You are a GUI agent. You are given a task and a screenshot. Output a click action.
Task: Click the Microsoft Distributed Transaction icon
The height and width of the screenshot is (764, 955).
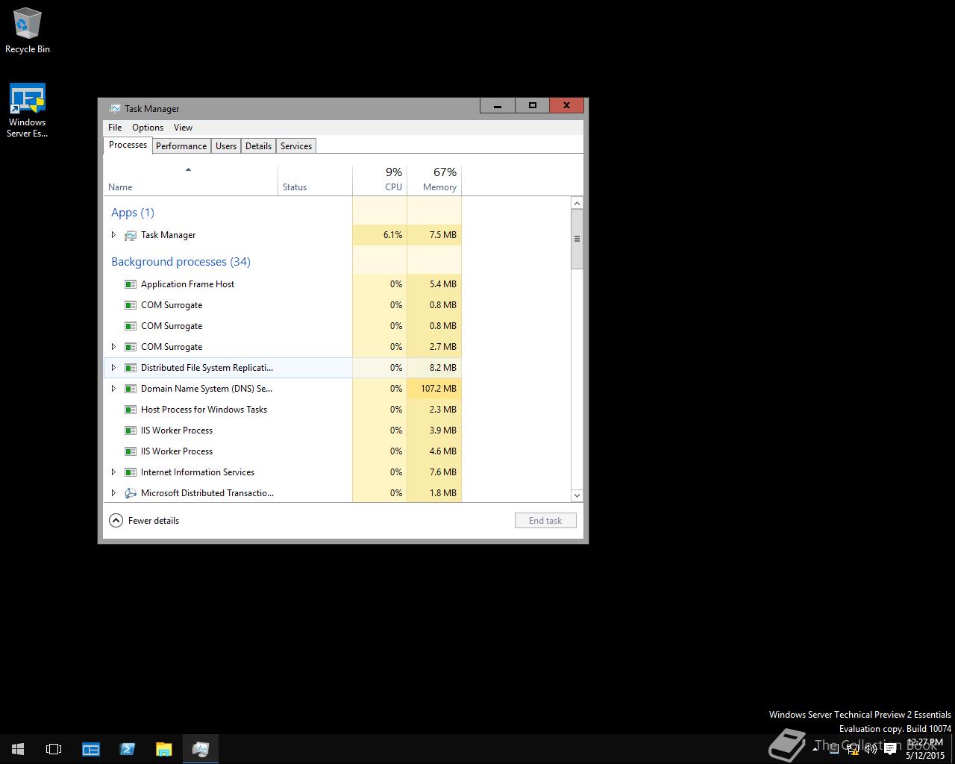pyautogui.click(x=131, y=493)
